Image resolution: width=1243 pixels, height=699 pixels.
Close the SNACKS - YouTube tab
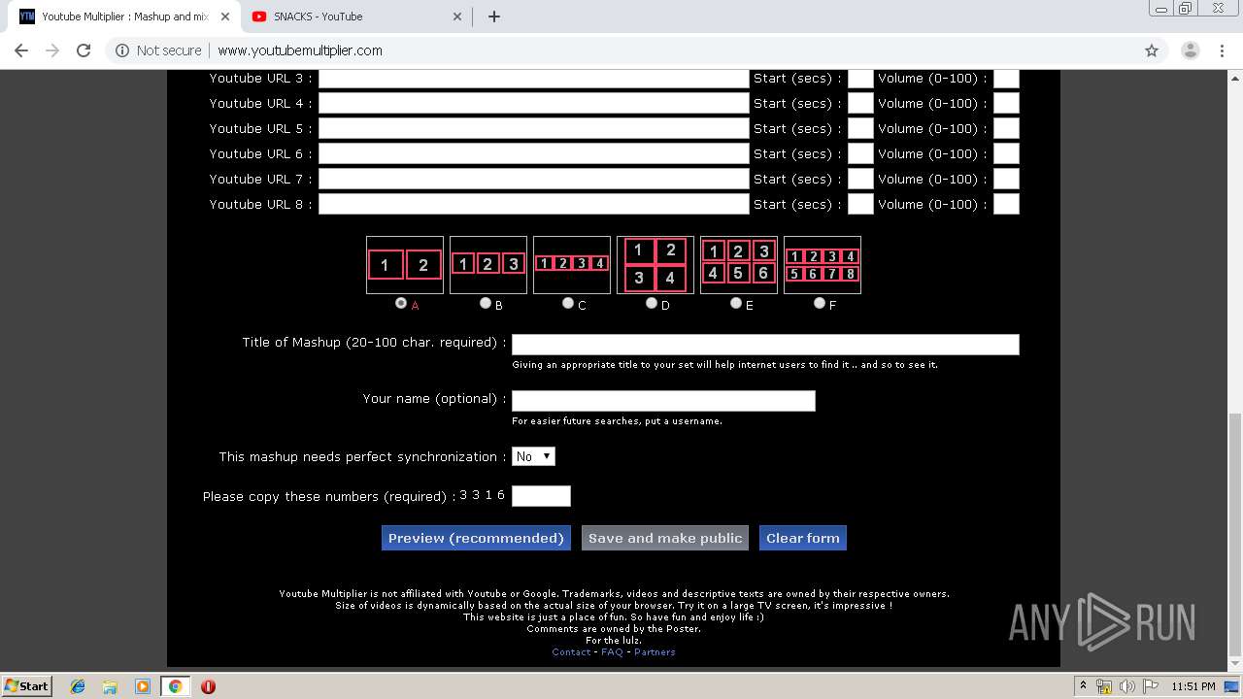[x=456, y=17]
